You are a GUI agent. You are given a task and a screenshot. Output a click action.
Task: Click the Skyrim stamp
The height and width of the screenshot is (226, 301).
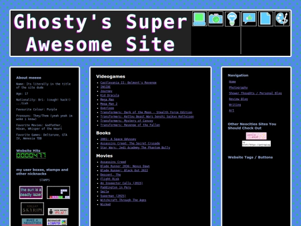tap(32, 209)
